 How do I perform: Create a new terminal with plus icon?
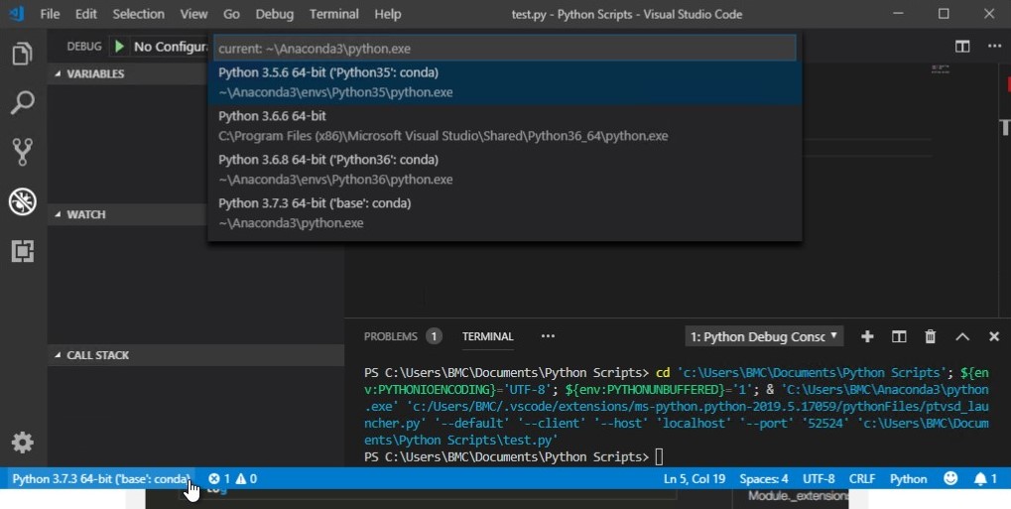[867, 336]
